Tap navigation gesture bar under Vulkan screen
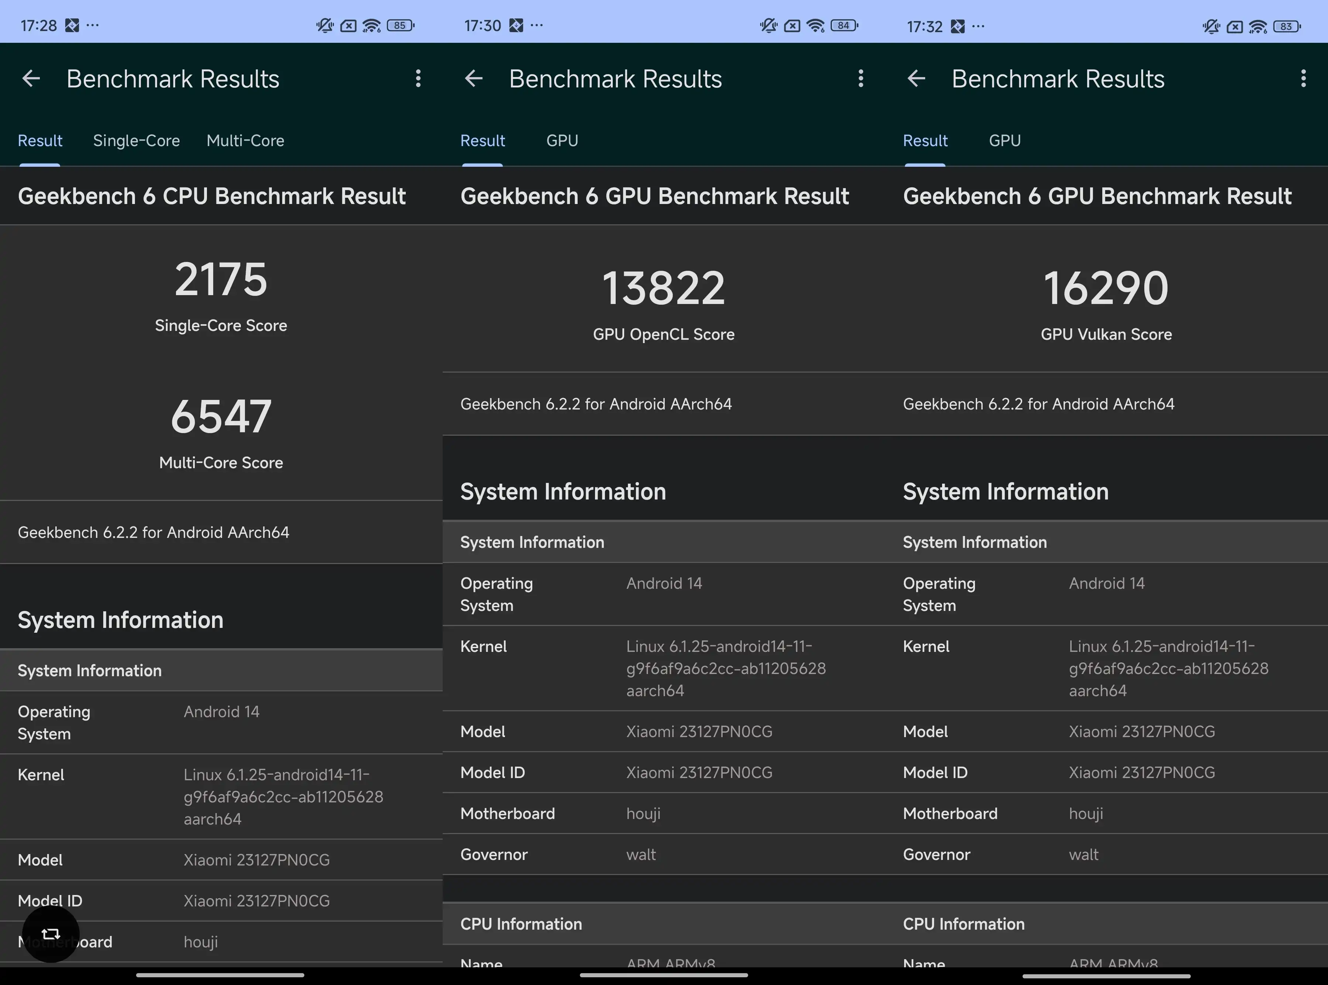Viewport: 1328px width, 985px height. [1106, 976]
